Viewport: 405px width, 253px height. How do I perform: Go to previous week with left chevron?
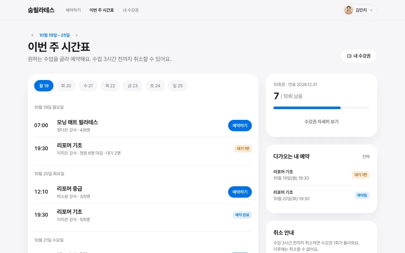pos(32,35)
